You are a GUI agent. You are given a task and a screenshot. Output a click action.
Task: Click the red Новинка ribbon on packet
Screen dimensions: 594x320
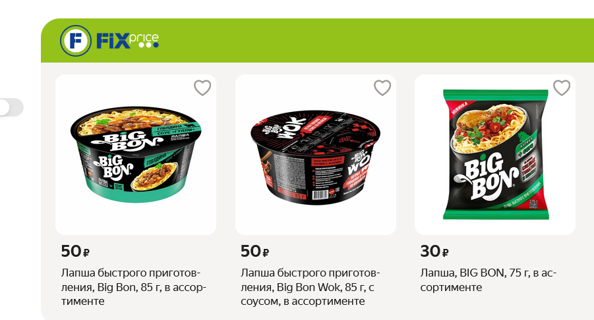click(460, 109)
